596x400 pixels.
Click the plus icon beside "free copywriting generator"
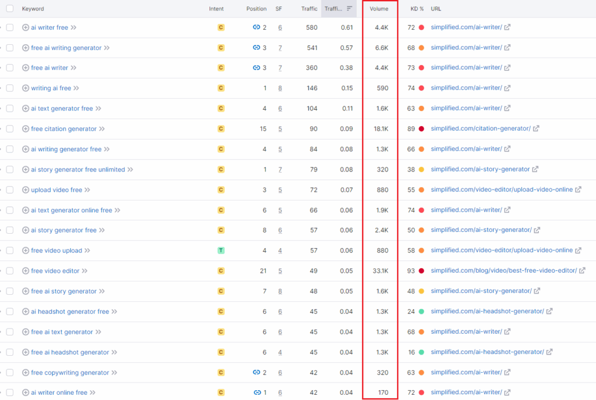pos(25,372)
